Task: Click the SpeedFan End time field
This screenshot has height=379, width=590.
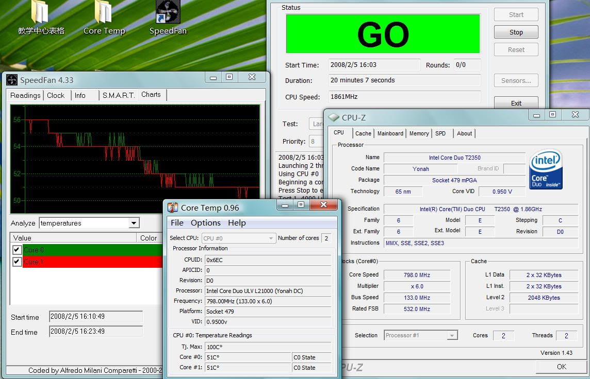Action: 96,332
